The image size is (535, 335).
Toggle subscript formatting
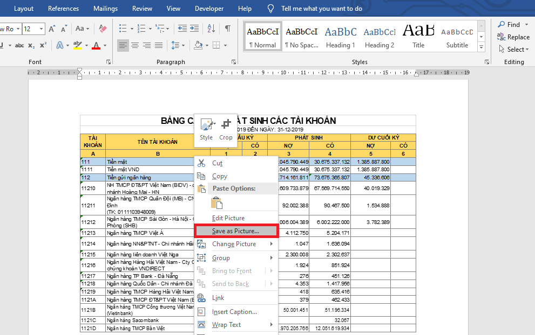point(31,46)
